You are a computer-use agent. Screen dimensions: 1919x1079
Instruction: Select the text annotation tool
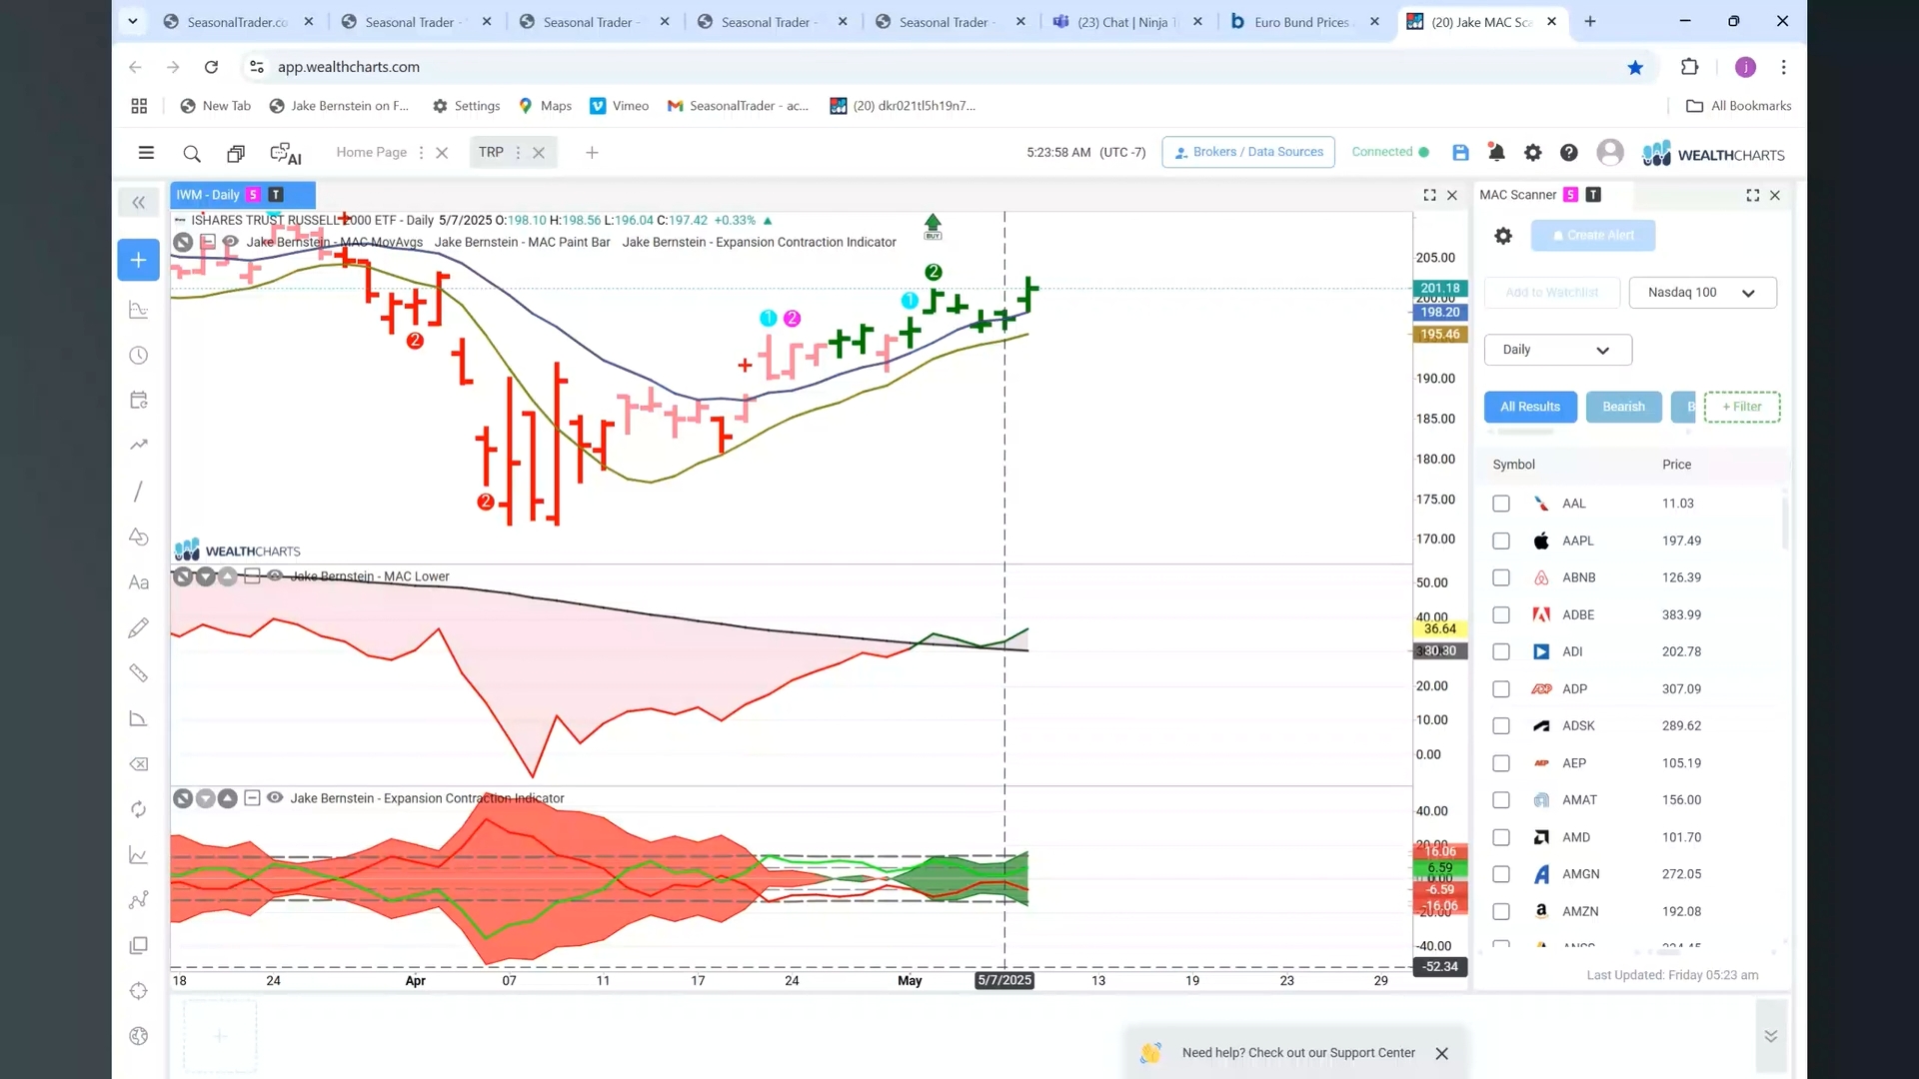(139, 582)
